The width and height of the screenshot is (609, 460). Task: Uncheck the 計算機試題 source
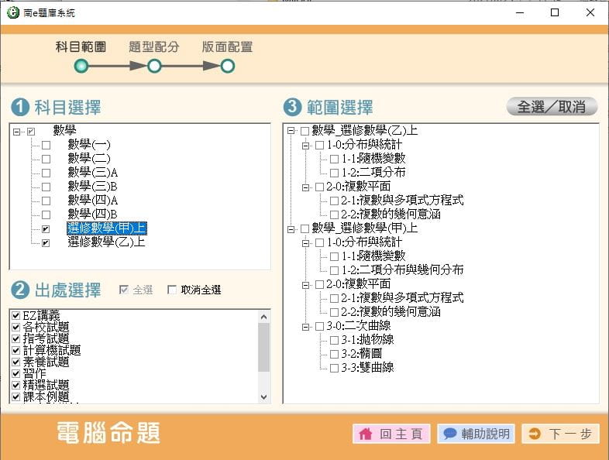tap(16, 350)
